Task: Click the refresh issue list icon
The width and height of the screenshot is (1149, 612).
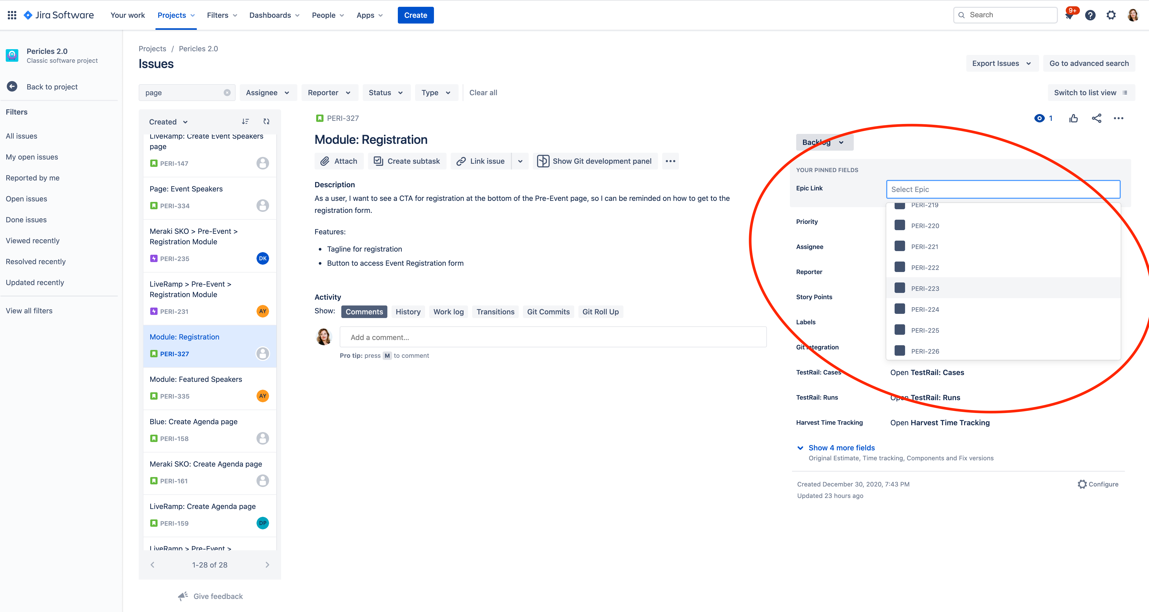Action: pyautogui.click(x=266, y=121)
